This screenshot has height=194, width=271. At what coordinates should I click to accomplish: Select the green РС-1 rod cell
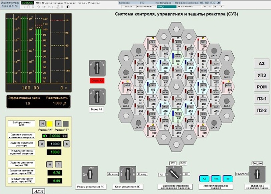click(x=176, y=58)
